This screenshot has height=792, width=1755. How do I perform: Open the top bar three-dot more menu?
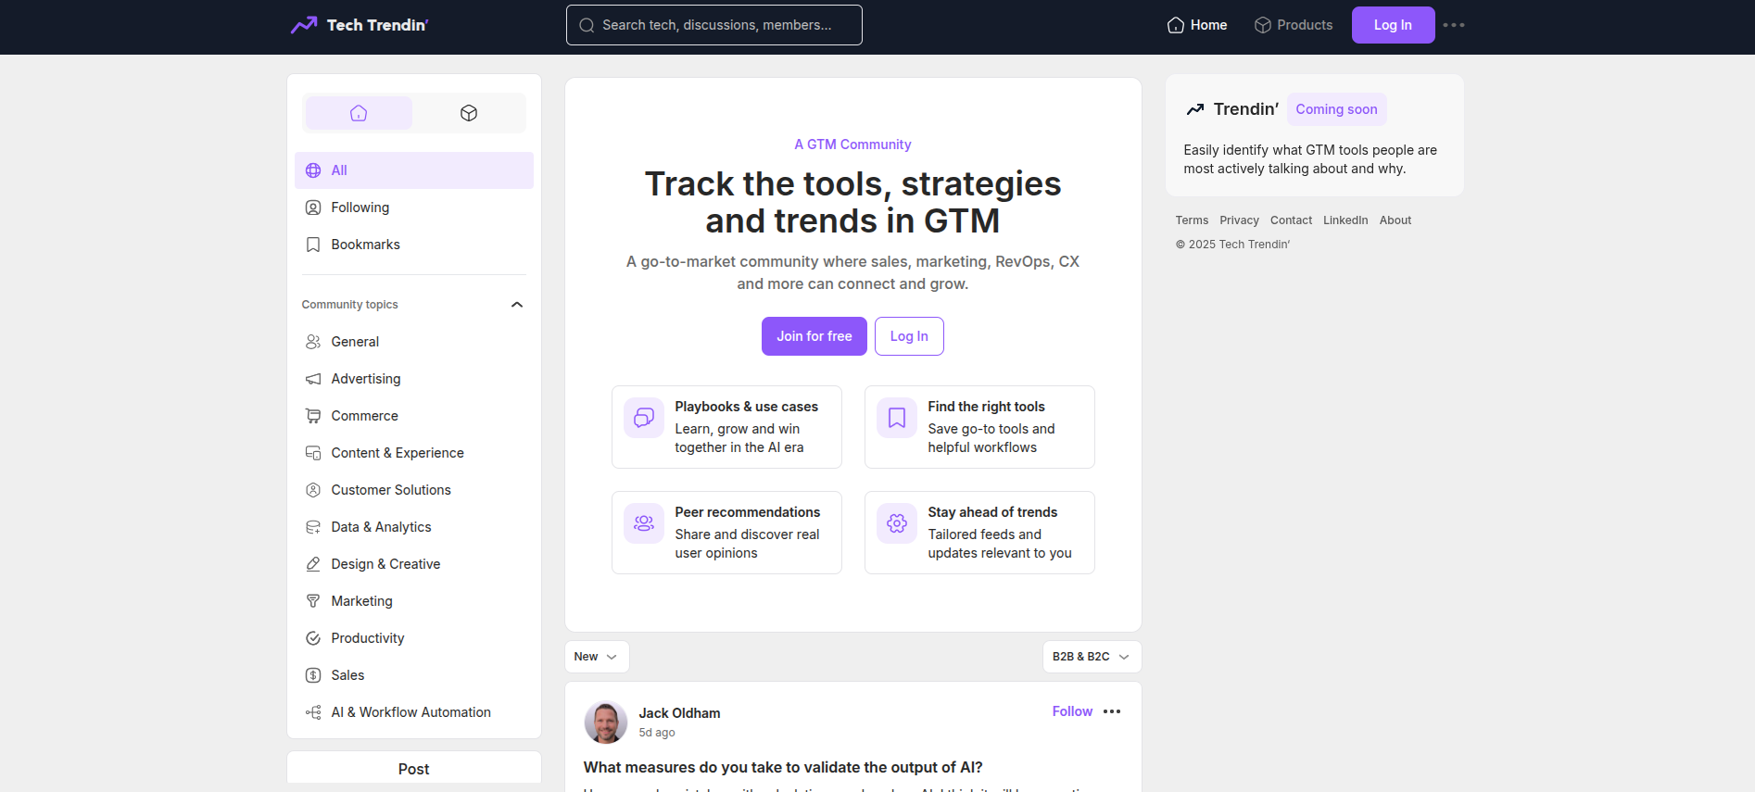tap(1454, 25)
